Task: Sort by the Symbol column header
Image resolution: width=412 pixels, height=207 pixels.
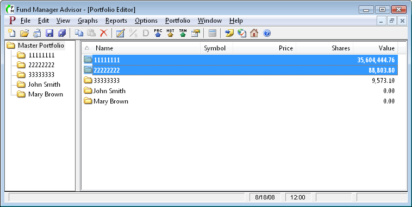Action: coord(216,48)
